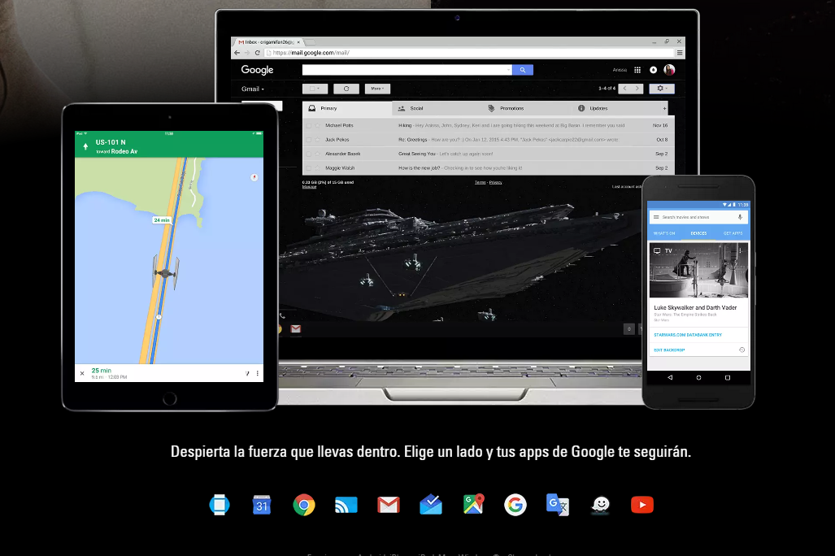Image resolution: width=835 pixels, height=556 pixels.
Task: Open the YouTube play icon
Action: (x=642, y=504)
